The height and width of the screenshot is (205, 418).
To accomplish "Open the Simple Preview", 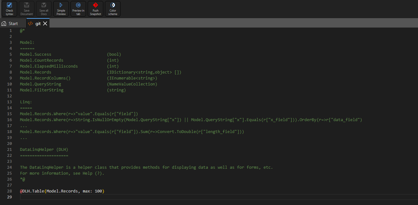I will click(x=61, y=9).
